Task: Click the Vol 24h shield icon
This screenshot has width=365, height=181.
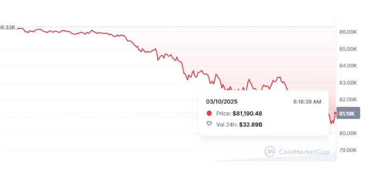Action: click(x=209, y=124)
